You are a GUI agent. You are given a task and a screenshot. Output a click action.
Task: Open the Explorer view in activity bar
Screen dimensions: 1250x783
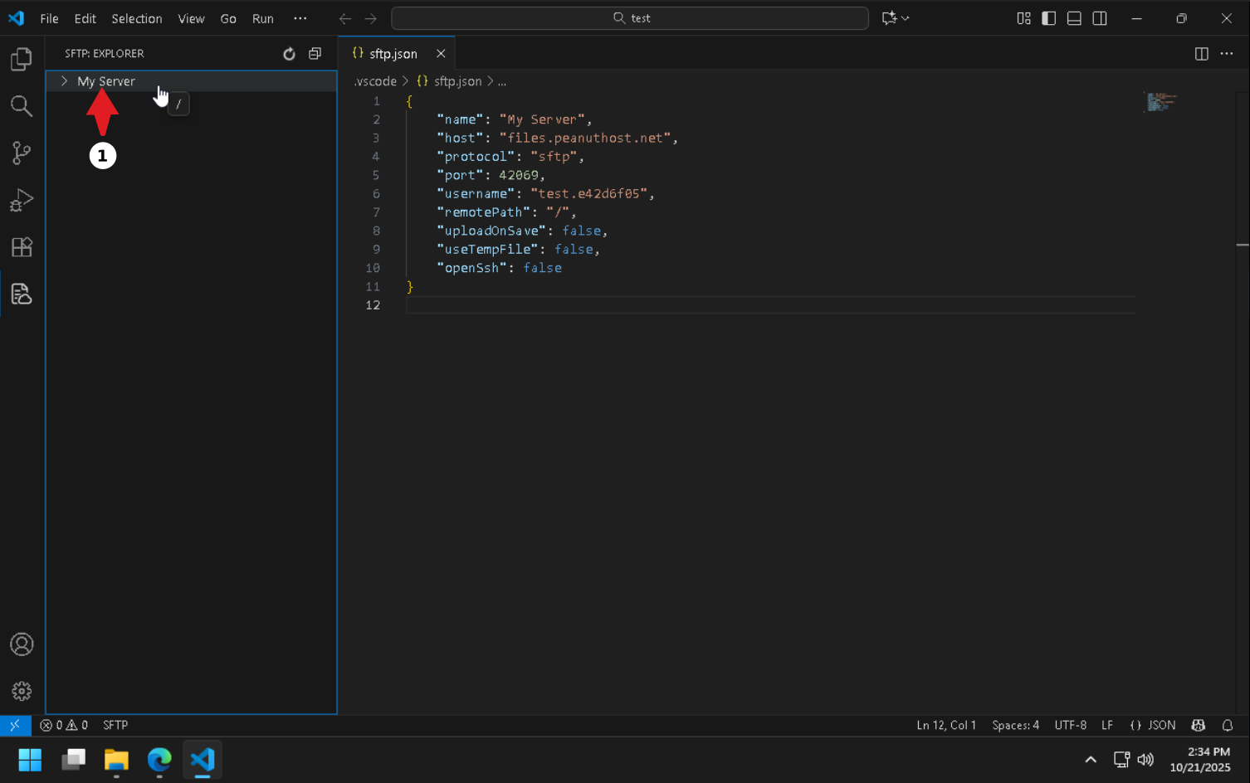pyautogui.click(x=22, y=59)
